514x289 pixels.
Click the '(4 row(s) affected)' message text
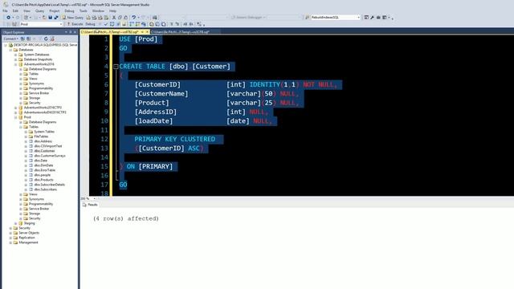pos(126,218)
